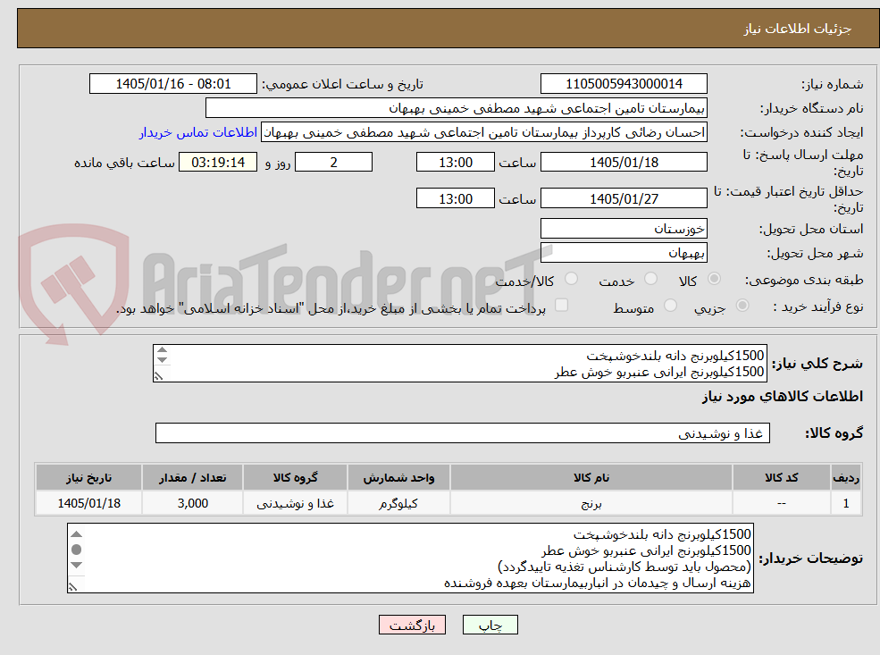Screen dimensions: 880x655
Task: Select the جزیی purchase type radio
Action: tap(742, 306)
